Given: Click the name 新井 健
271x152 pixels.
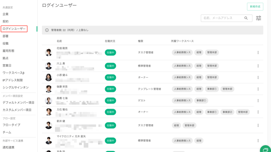Looking at the screenshot, I should [61, 121].
